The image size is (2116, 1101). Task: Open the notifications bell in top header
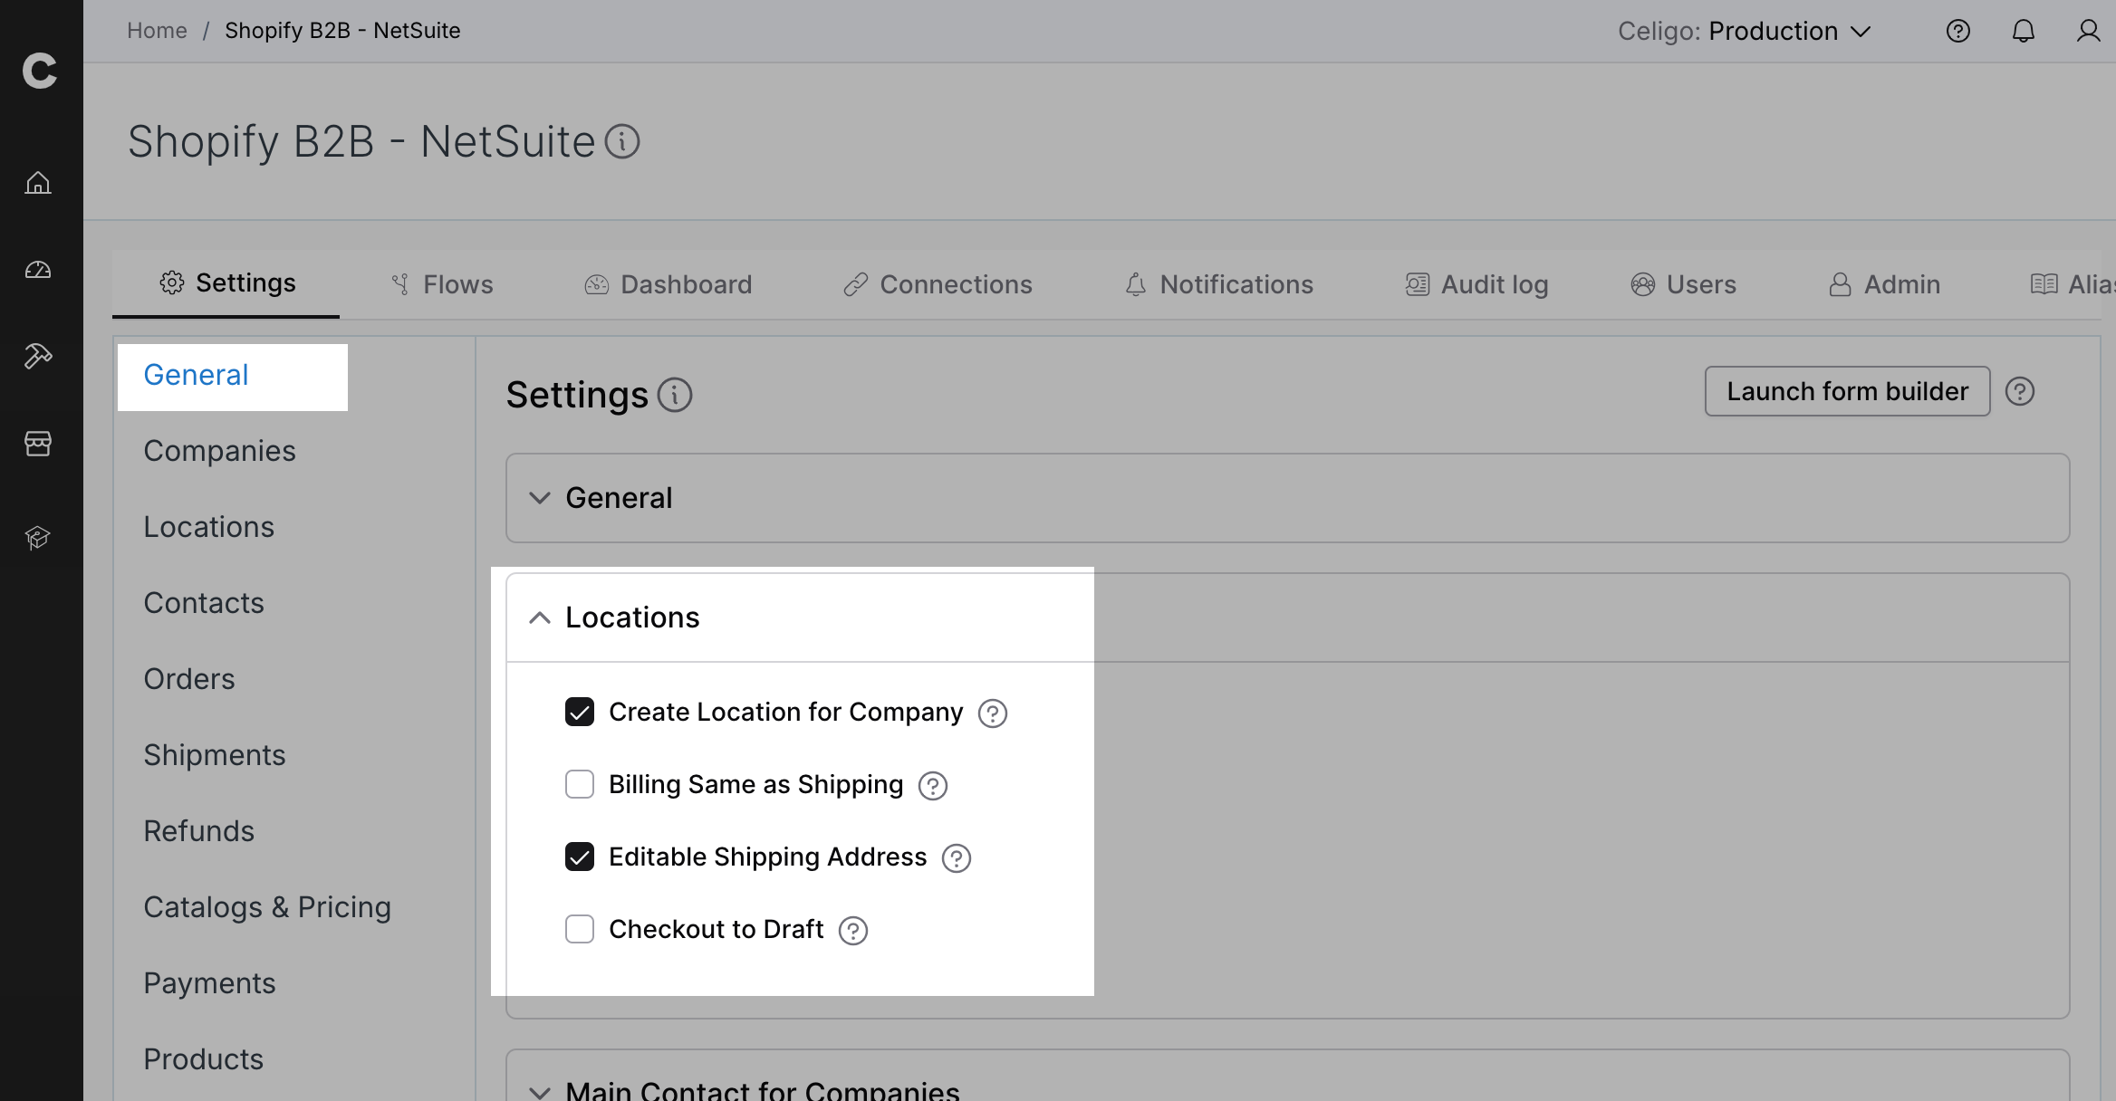point(2024,32)
